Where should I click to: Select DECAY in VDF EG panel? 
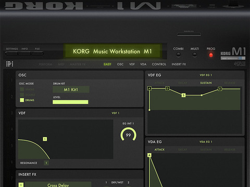pyautogui.click(x=183, y=83)
